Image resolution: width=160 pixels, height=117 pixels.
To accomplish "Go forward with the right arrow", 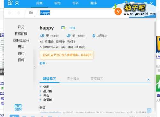I will tap(19, 13).
